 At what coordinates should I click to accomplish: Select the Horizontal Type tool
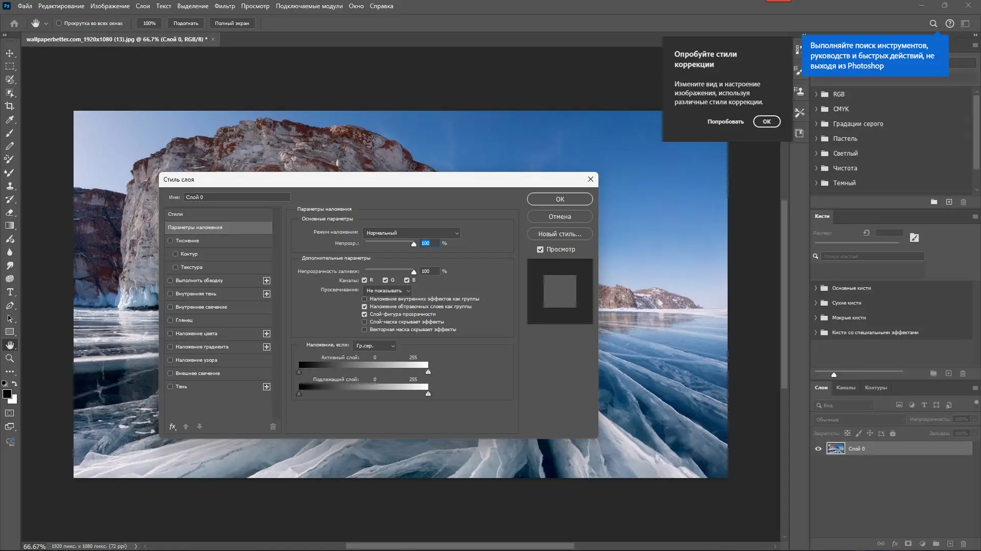[10, 292]
